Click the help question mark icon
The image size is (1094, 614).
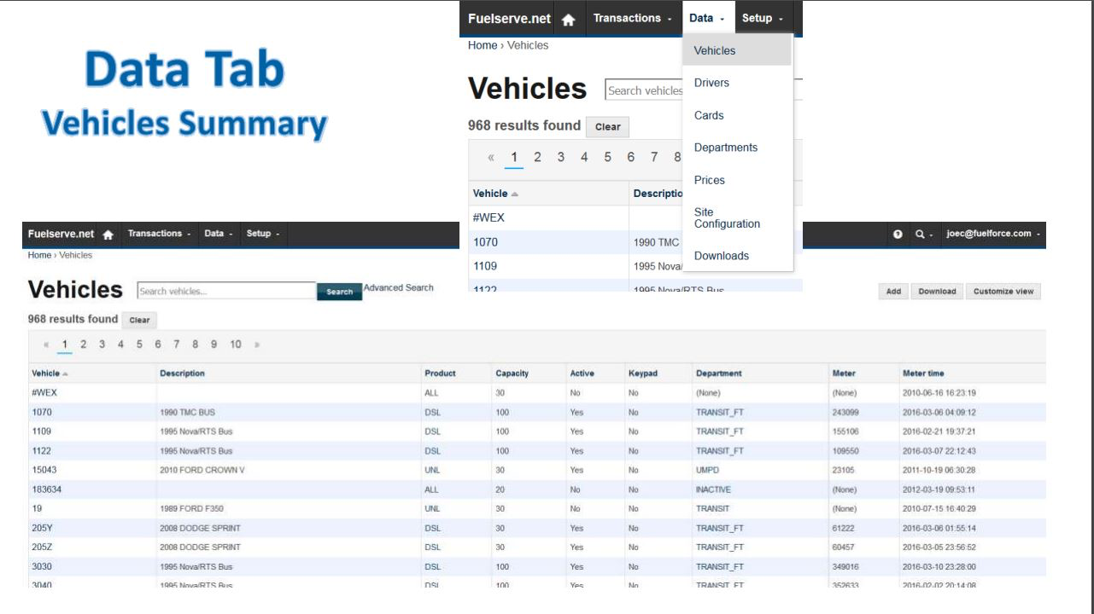896,233
